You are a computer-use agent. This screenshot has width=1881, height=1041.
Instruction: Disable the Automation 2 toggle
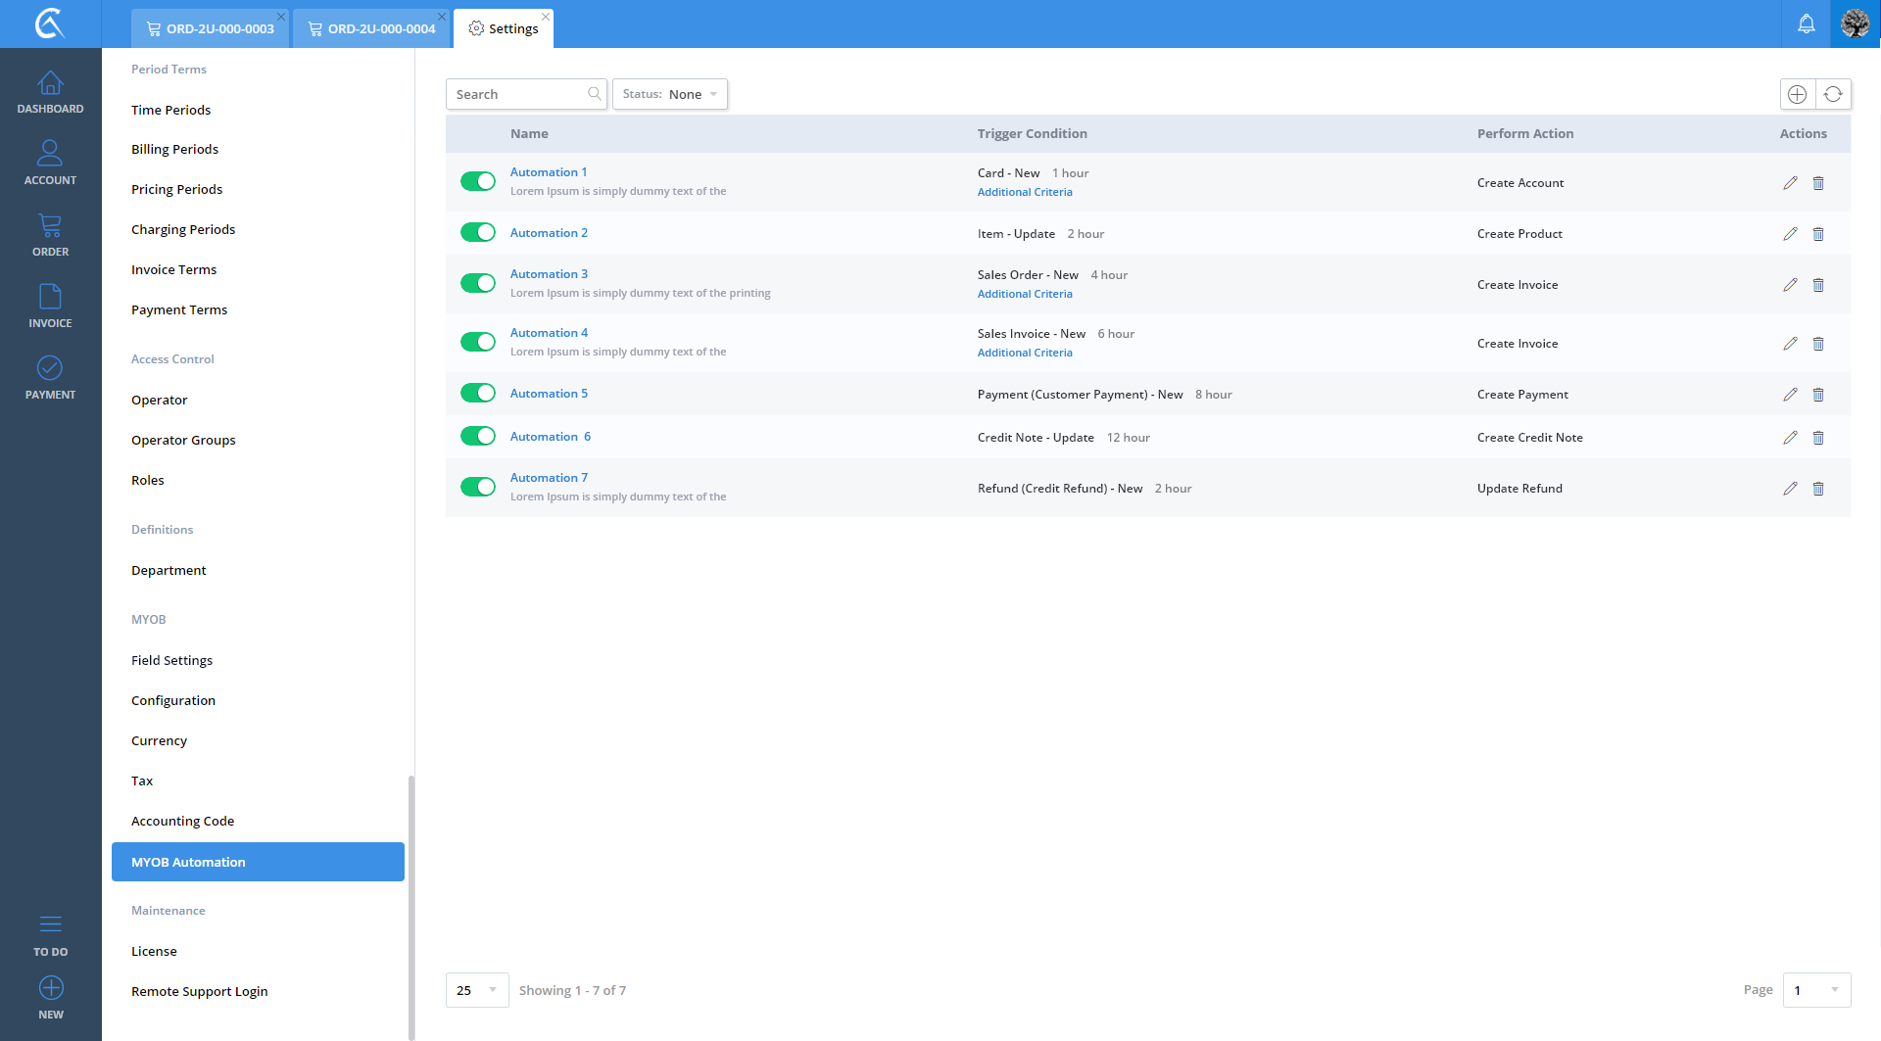[x=478, y=232]
